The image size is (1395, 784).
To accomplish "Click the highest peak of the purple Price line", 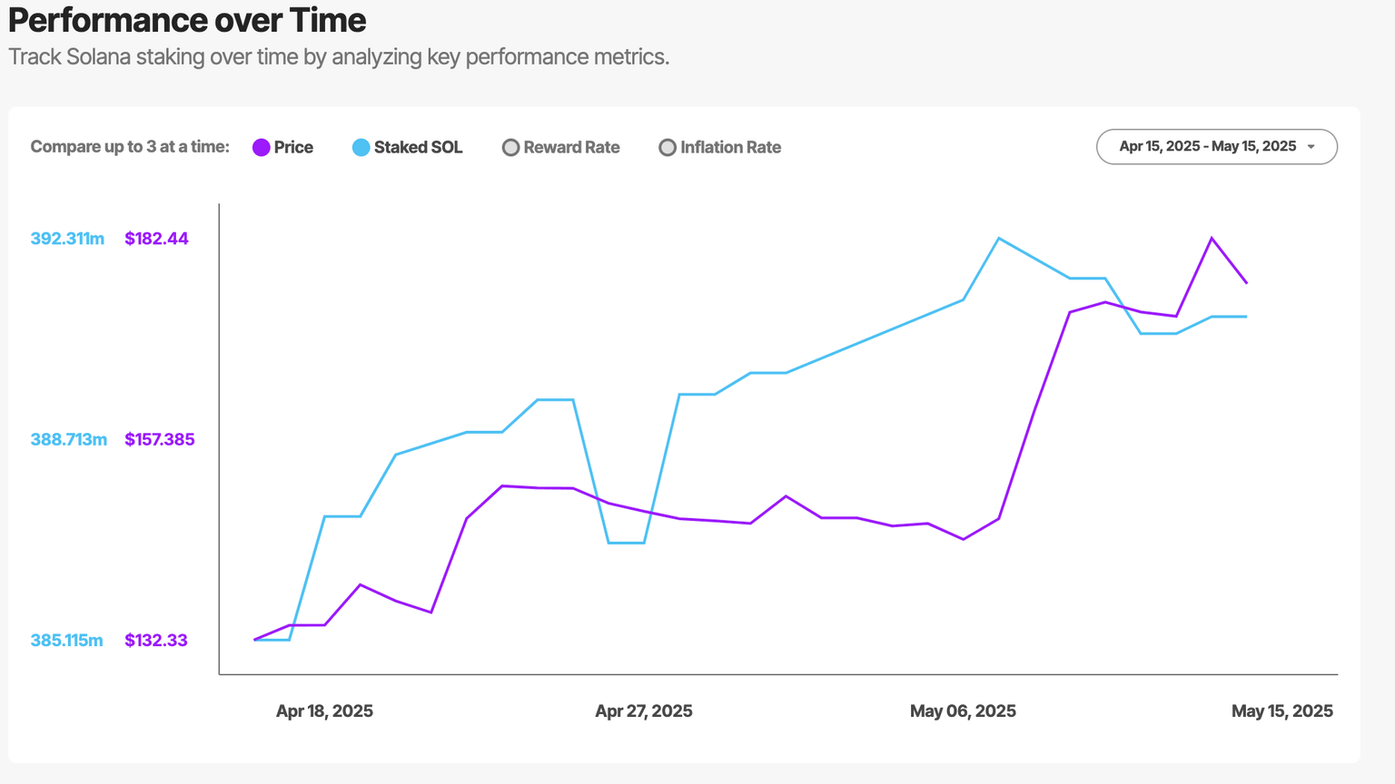I will (1212, 239).
